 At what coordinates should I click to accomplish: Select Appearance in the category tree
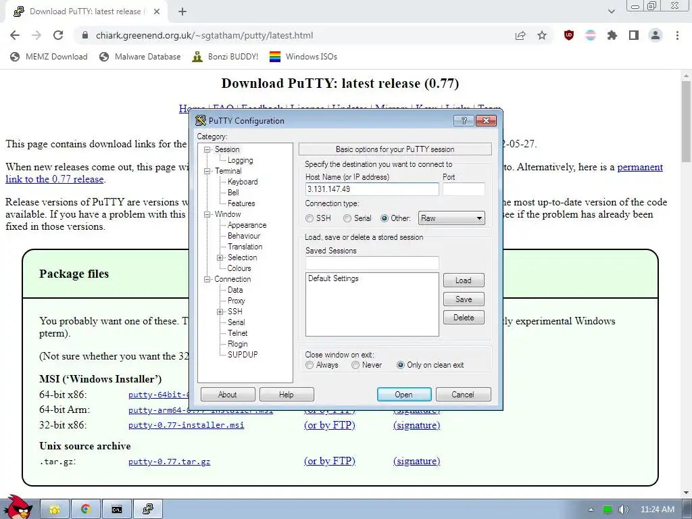tap(247, 225)
